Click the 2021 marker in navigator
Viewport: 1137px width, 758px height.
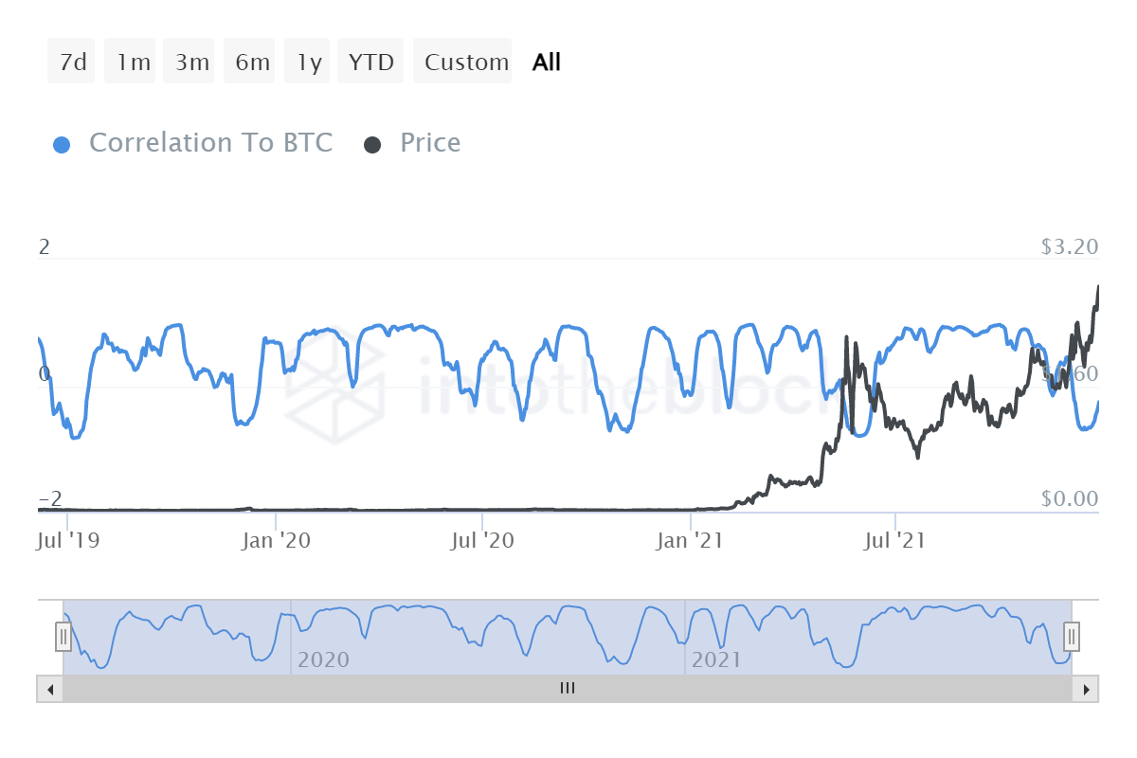tap(717, 660)
